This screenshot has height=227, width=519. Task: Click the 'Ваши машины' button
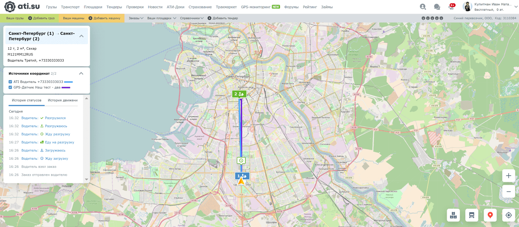tap(73, 18)
